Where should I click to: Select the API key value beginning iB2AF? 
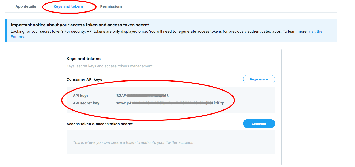pos(142,96)
